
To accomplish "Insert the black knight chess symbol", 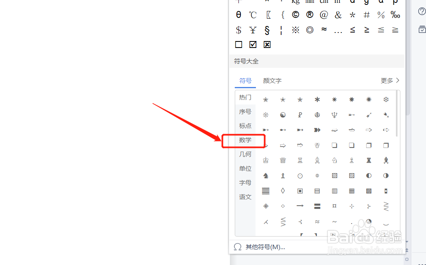I will tap(265, 176).
